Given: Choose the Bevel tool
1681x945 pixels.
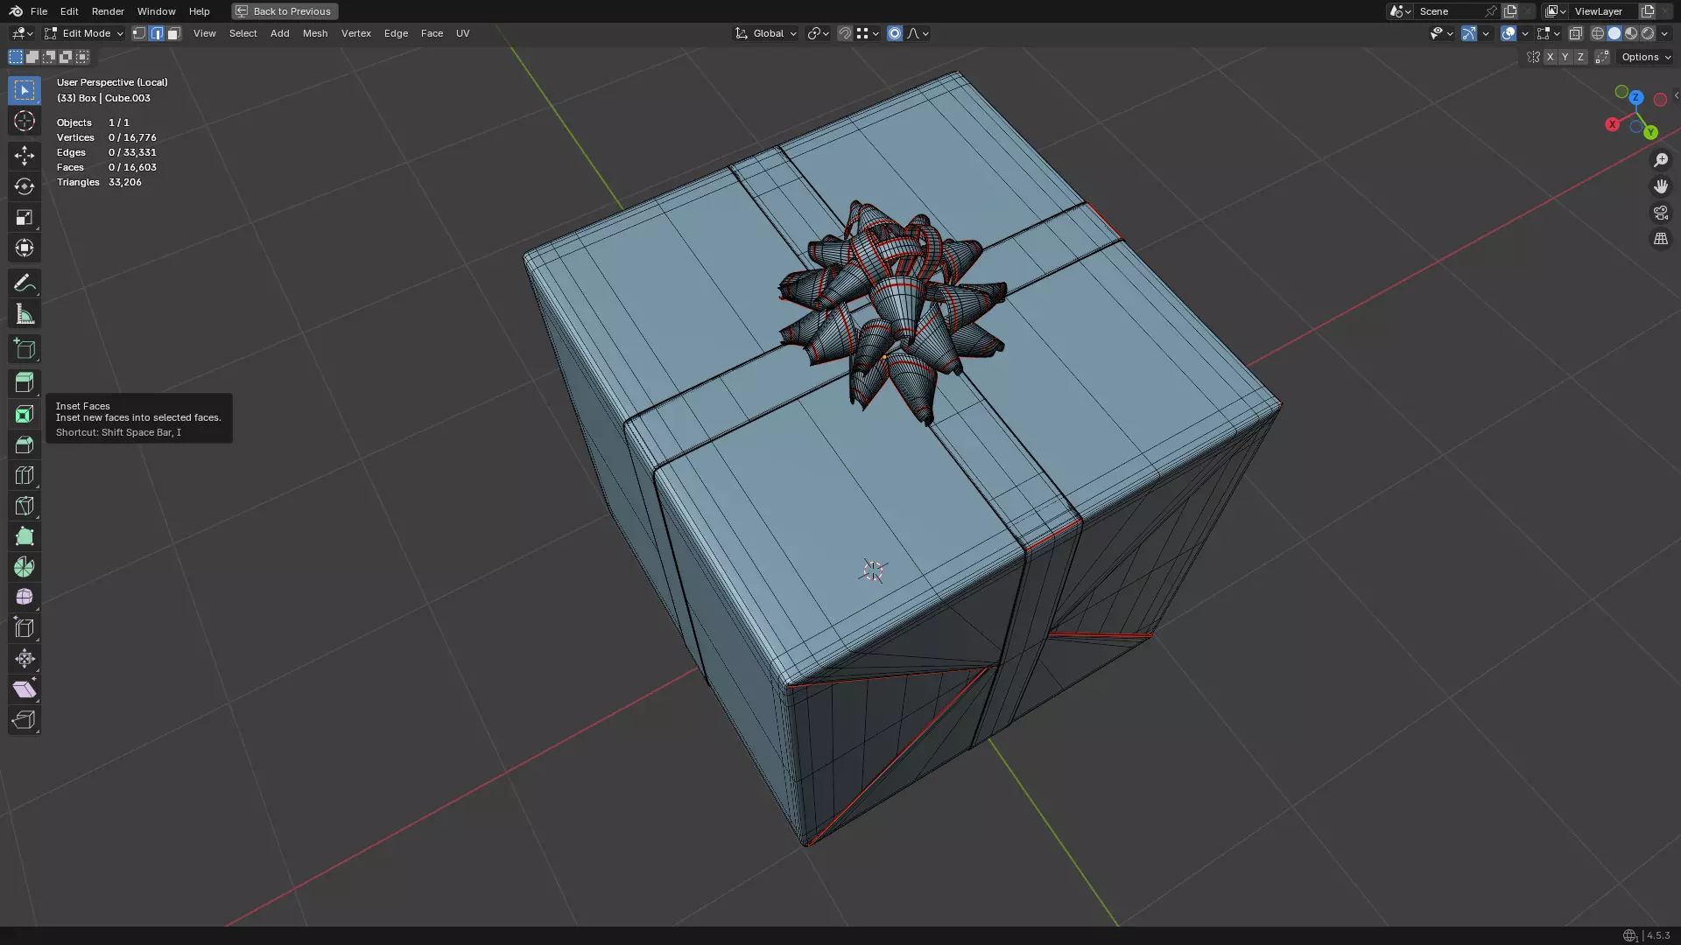Looking at the screenshot, I should [25, 444].
